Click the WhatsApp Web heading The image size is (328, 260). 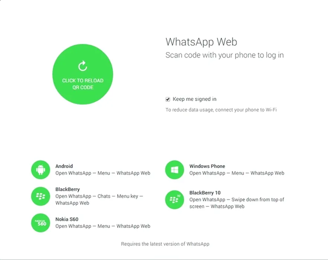(x=201, y=42)
